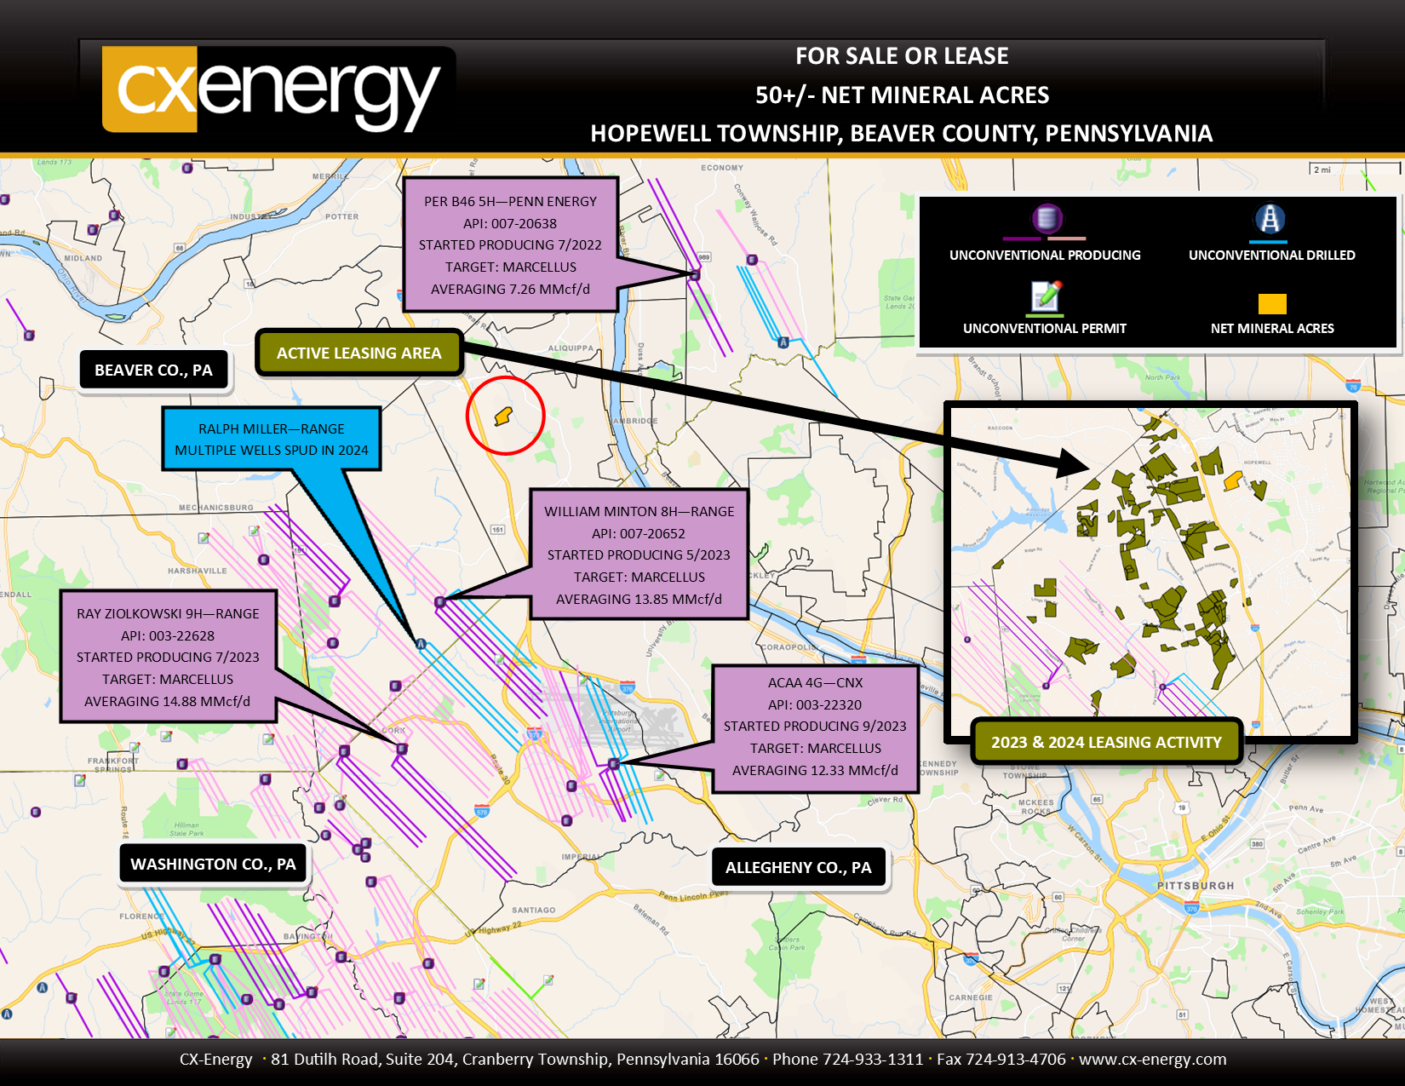Select the Allegheny Co., PA label
The image size is (1405, 1086).
coord(799,867)
